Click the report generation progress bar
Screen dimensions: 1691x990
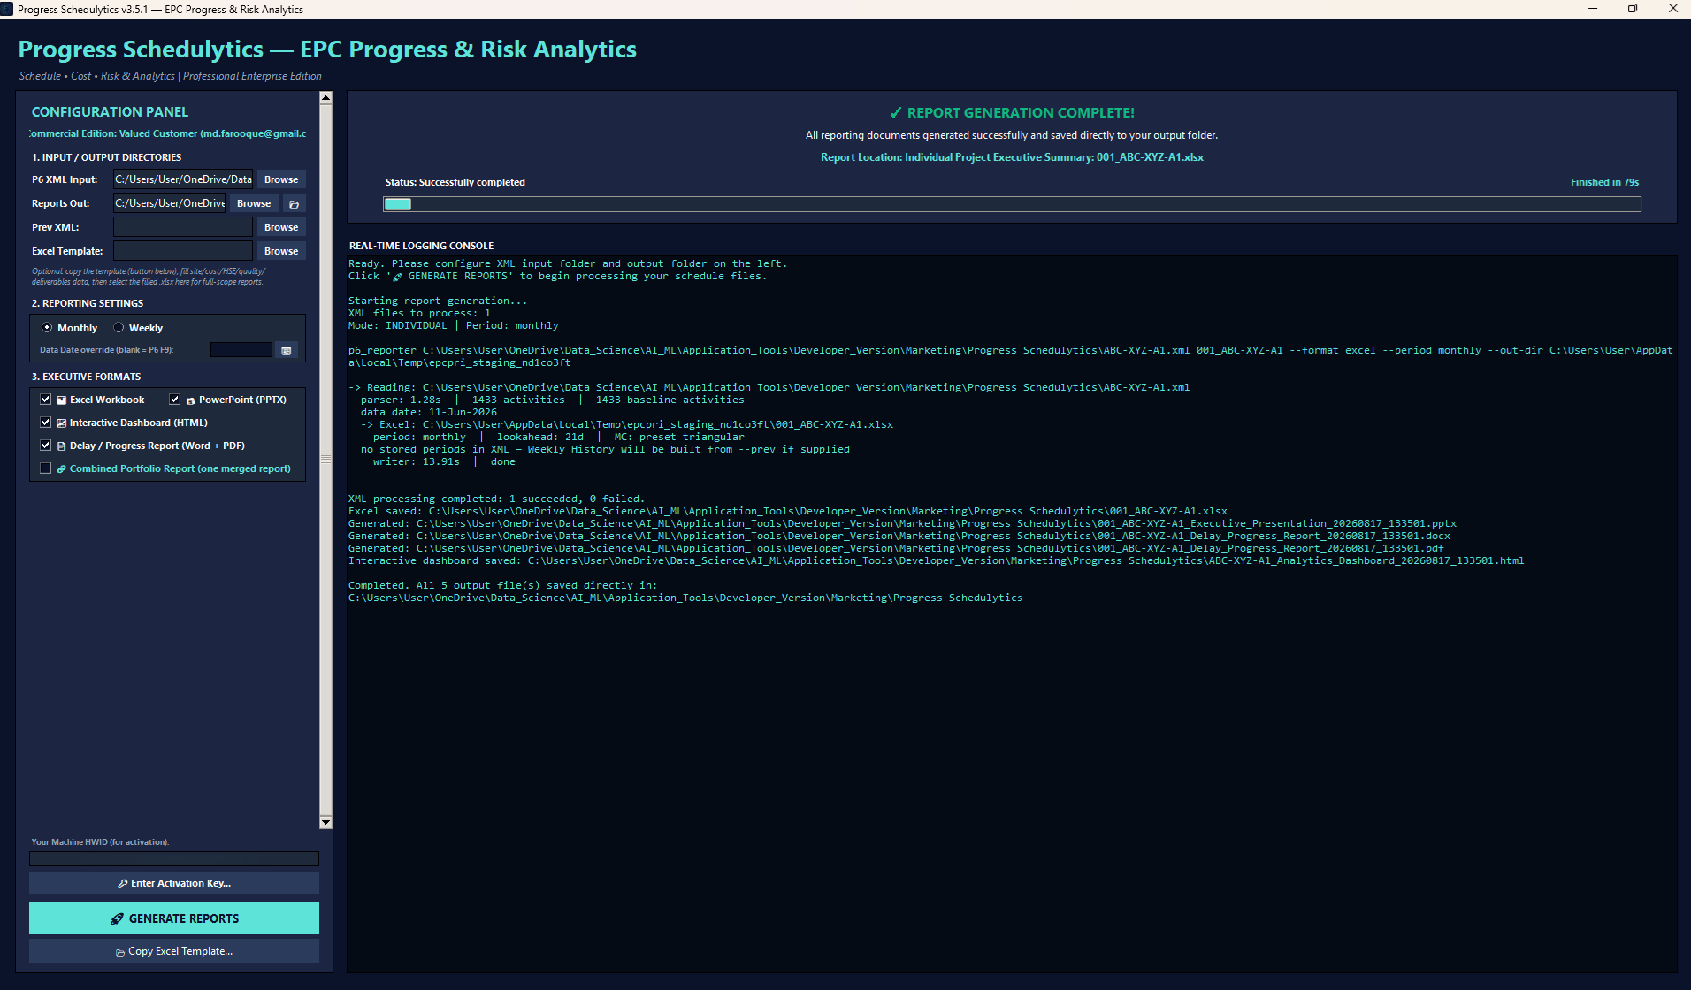(1012, 204)
